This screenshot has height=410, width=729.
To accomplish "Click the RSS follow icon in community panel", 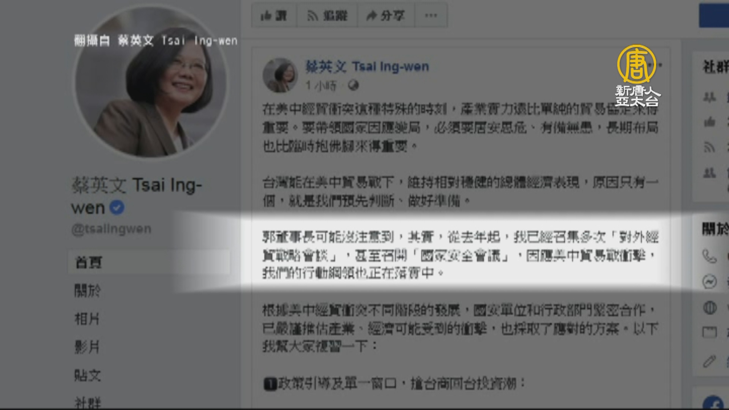I will 709,147.
